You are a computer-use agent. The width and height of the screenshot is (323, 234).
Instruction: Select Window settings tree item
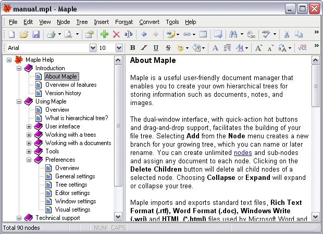click(x=76, y=201)
